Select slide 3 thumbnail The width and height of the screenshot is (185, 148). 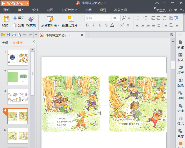click(x=18, y=97)
